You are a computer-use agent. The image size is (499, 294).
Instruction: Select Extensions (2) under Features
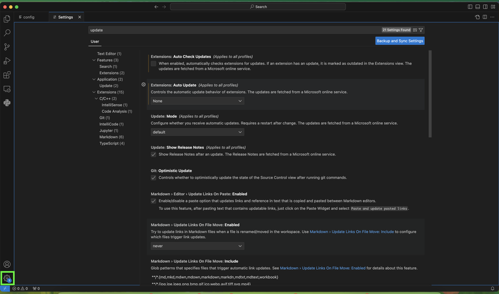[112, 73]
